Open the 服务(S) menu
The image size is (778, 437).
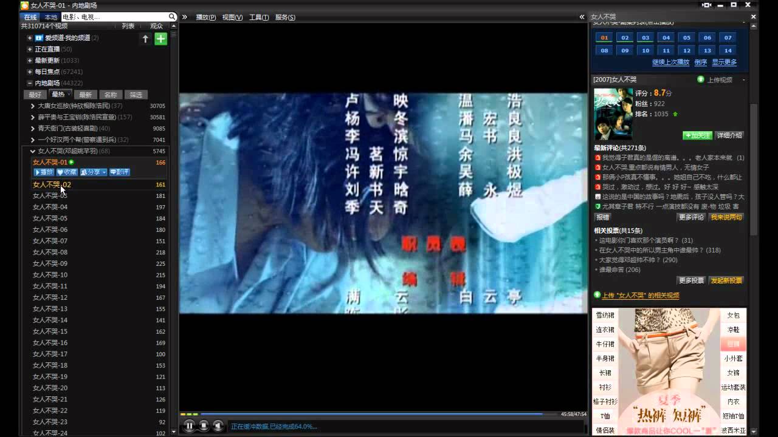coord(285,17)
